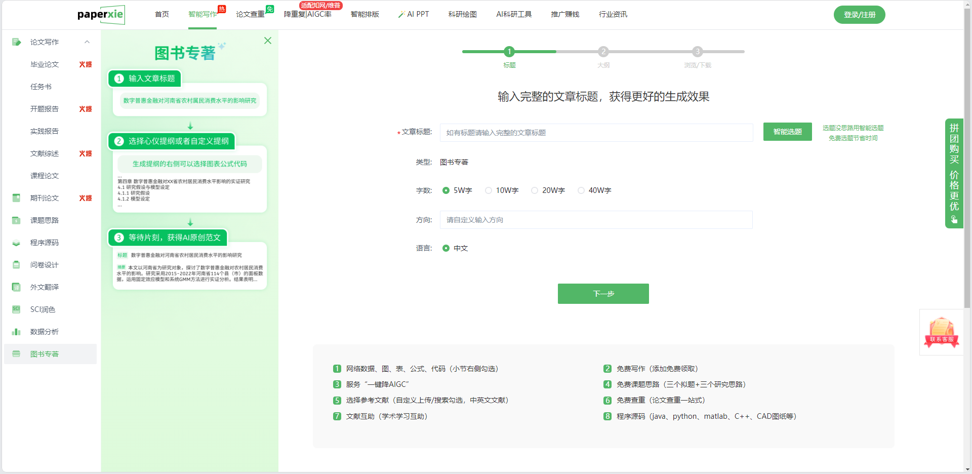Click the 期刊论文 sidebar icon
Viewport: 972px width, 474px height.
click(x=16, y=198)
